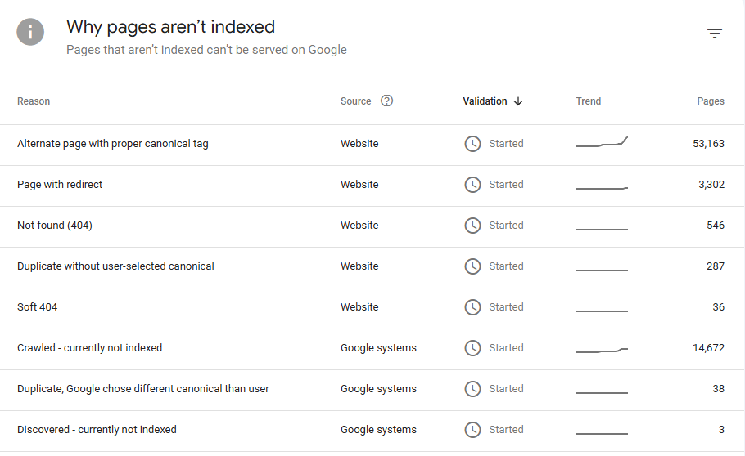Open Duplicate, Google chose different canonical row
The width and height of the screenshot is (745, 456).
click(143, 389)
